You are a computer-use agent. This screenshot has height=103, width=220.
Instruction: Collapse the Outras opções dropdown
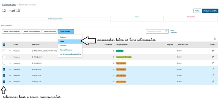pos(66,31)
